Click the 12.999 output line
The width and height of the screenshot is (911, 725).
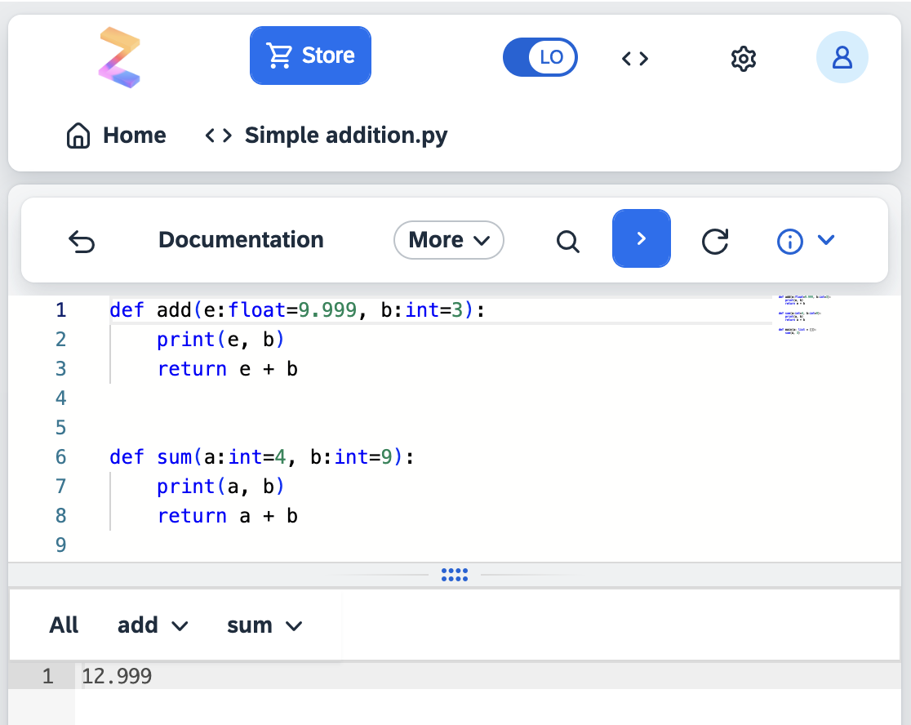pos(117,676)
